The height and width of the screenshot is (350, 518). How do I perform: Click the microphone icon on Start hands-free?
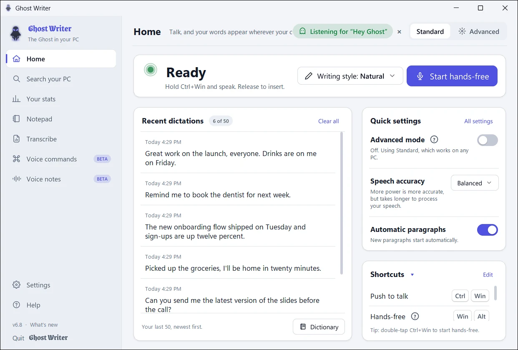420,76
